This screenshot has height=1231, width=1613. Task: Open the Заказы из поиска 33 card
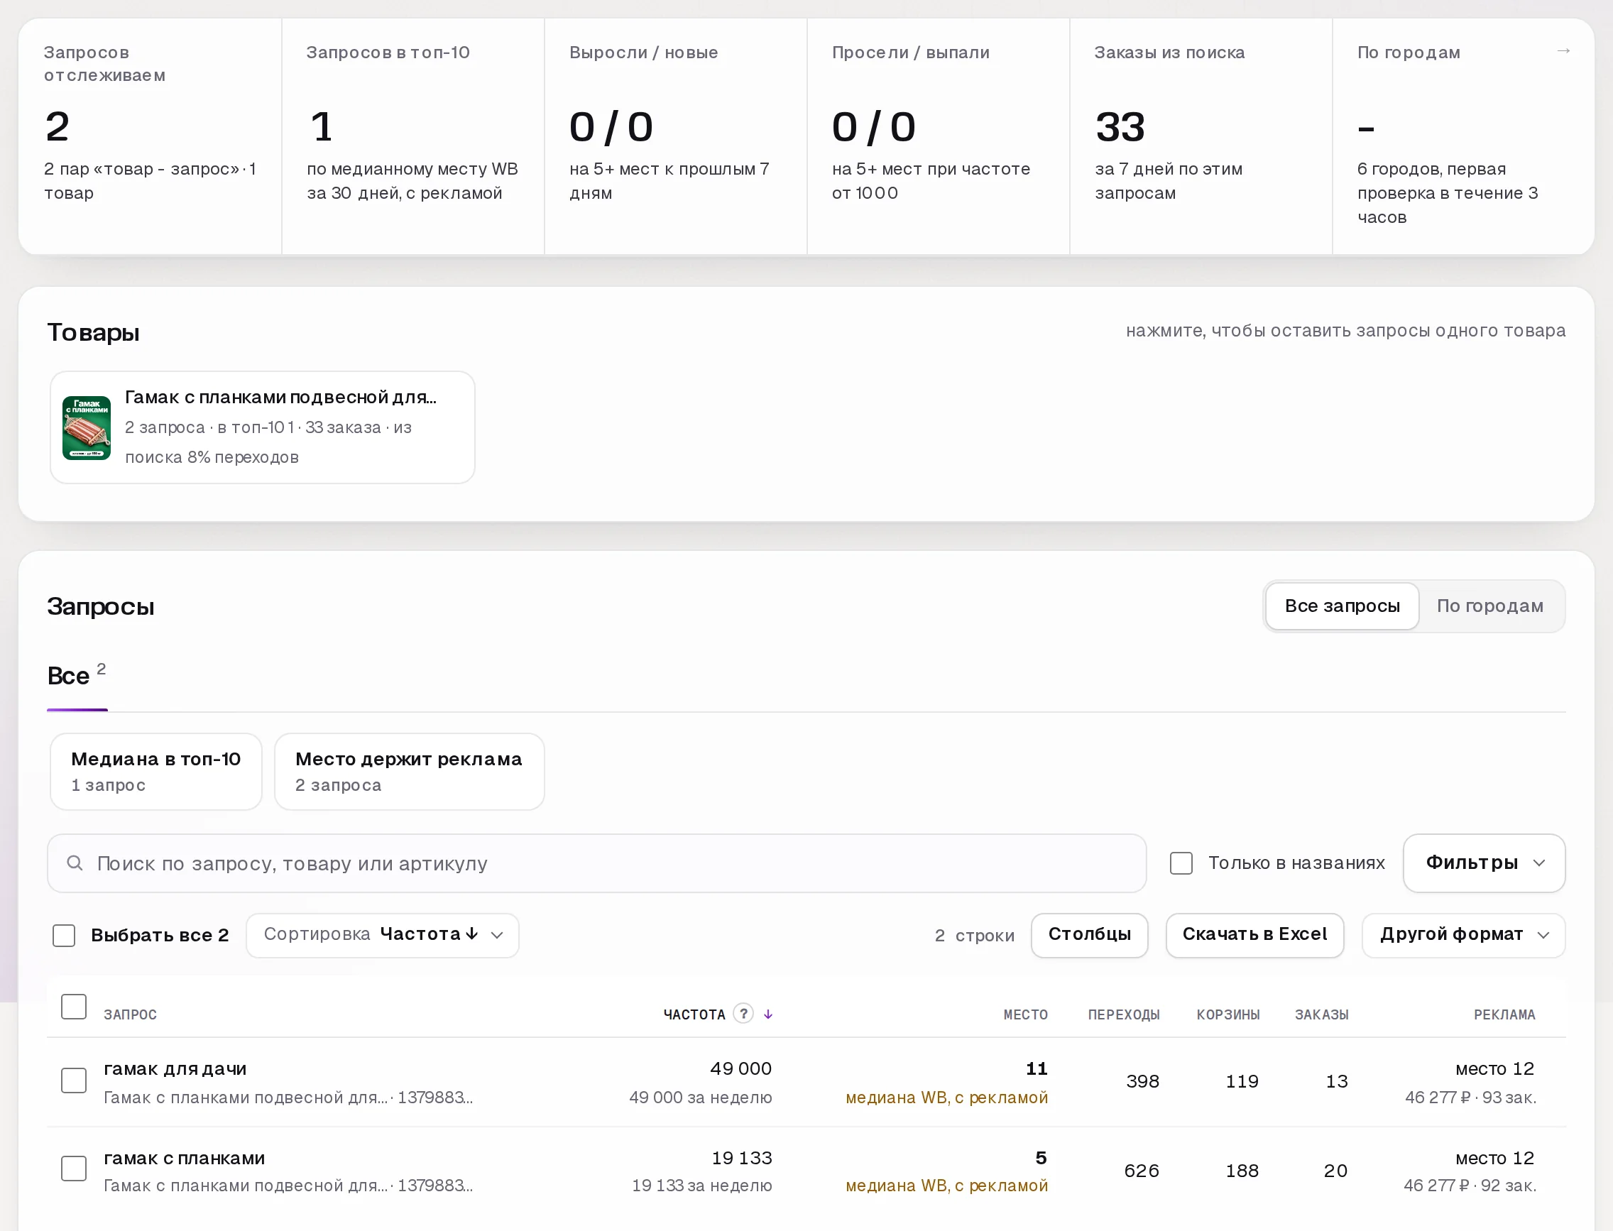coord(1201,136)
